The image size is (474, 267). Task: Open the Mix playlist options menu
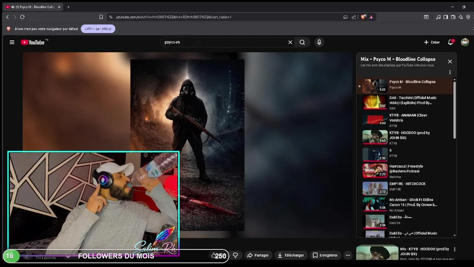pos(450,72)
